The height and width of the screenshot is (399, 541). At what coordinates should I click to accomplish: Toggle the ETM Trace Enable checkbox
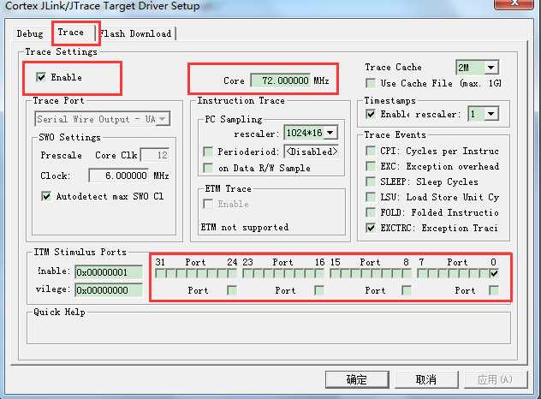pos(208,204)
